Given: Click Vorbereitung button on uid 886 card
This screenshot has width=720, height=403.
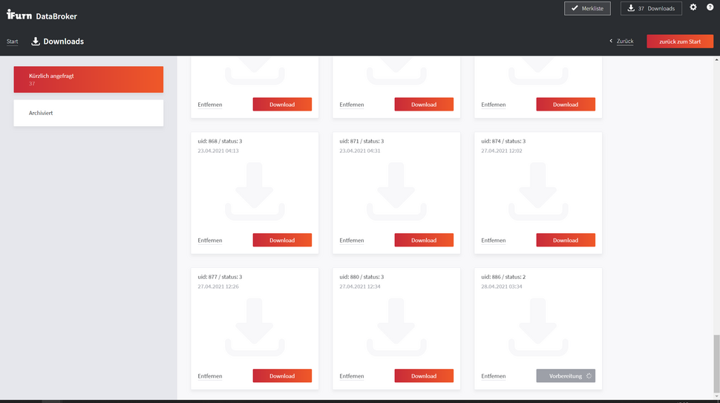Looking at the screenshot, I should point(566,376).
